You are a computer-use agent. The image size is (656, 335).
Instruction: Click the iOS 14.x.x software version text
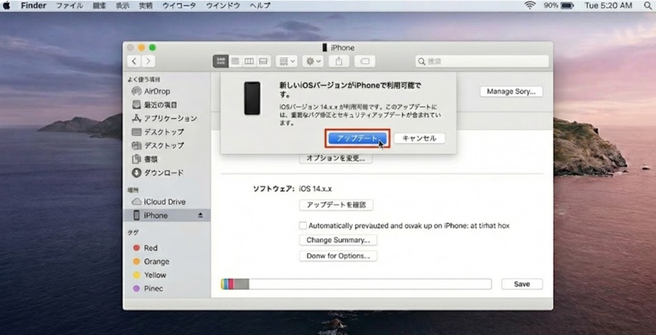316,189
